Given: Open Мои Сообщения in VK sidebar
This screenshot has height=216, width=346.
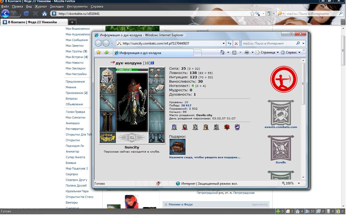Looking at the screenshot, I should (x=77, y=40).
